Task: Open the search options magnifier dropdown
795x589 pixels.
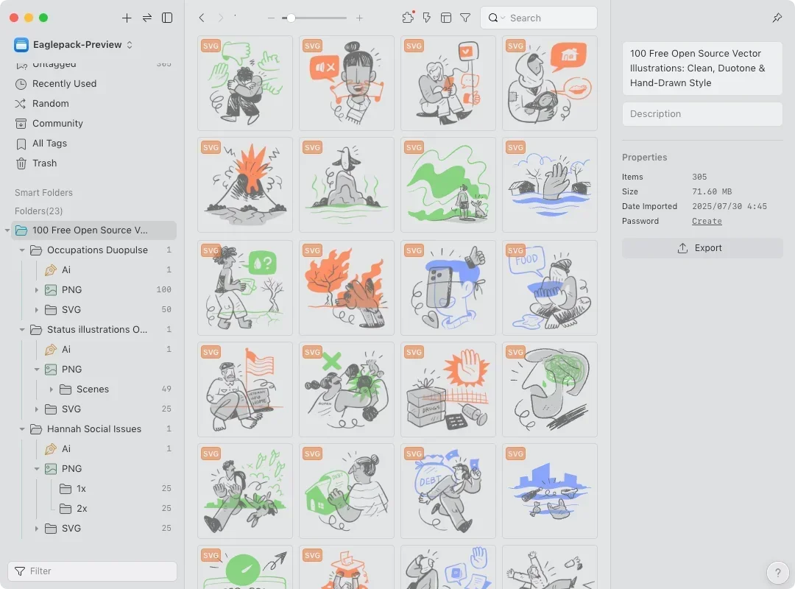Action: (496, 18)
